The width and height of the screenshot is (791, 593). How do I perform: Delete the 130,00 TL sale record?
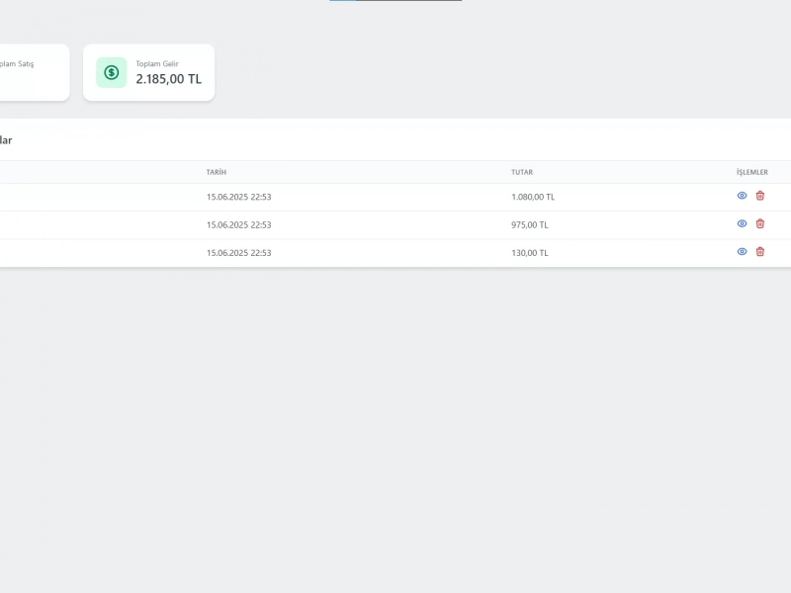coord(760,252)
